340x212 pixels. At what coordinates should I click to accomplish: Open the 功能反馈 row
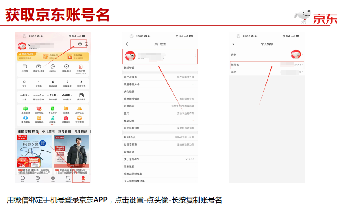pyautogui.click(x=160, y=152)
